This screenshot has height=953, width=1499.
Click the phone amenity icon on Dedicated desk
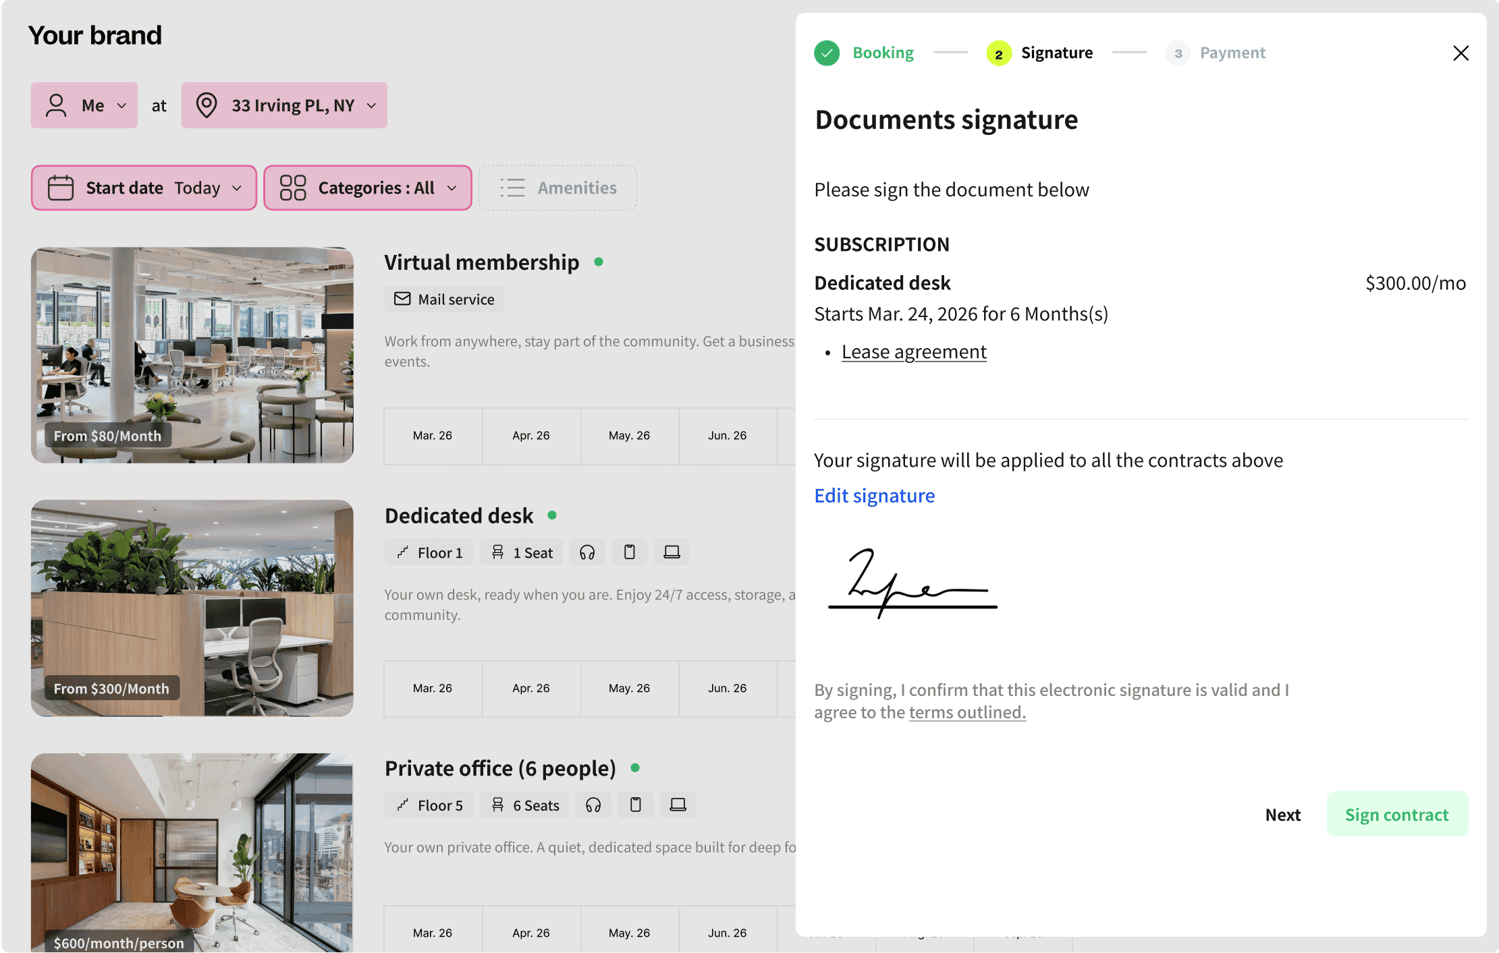click(x=629, y=552)
